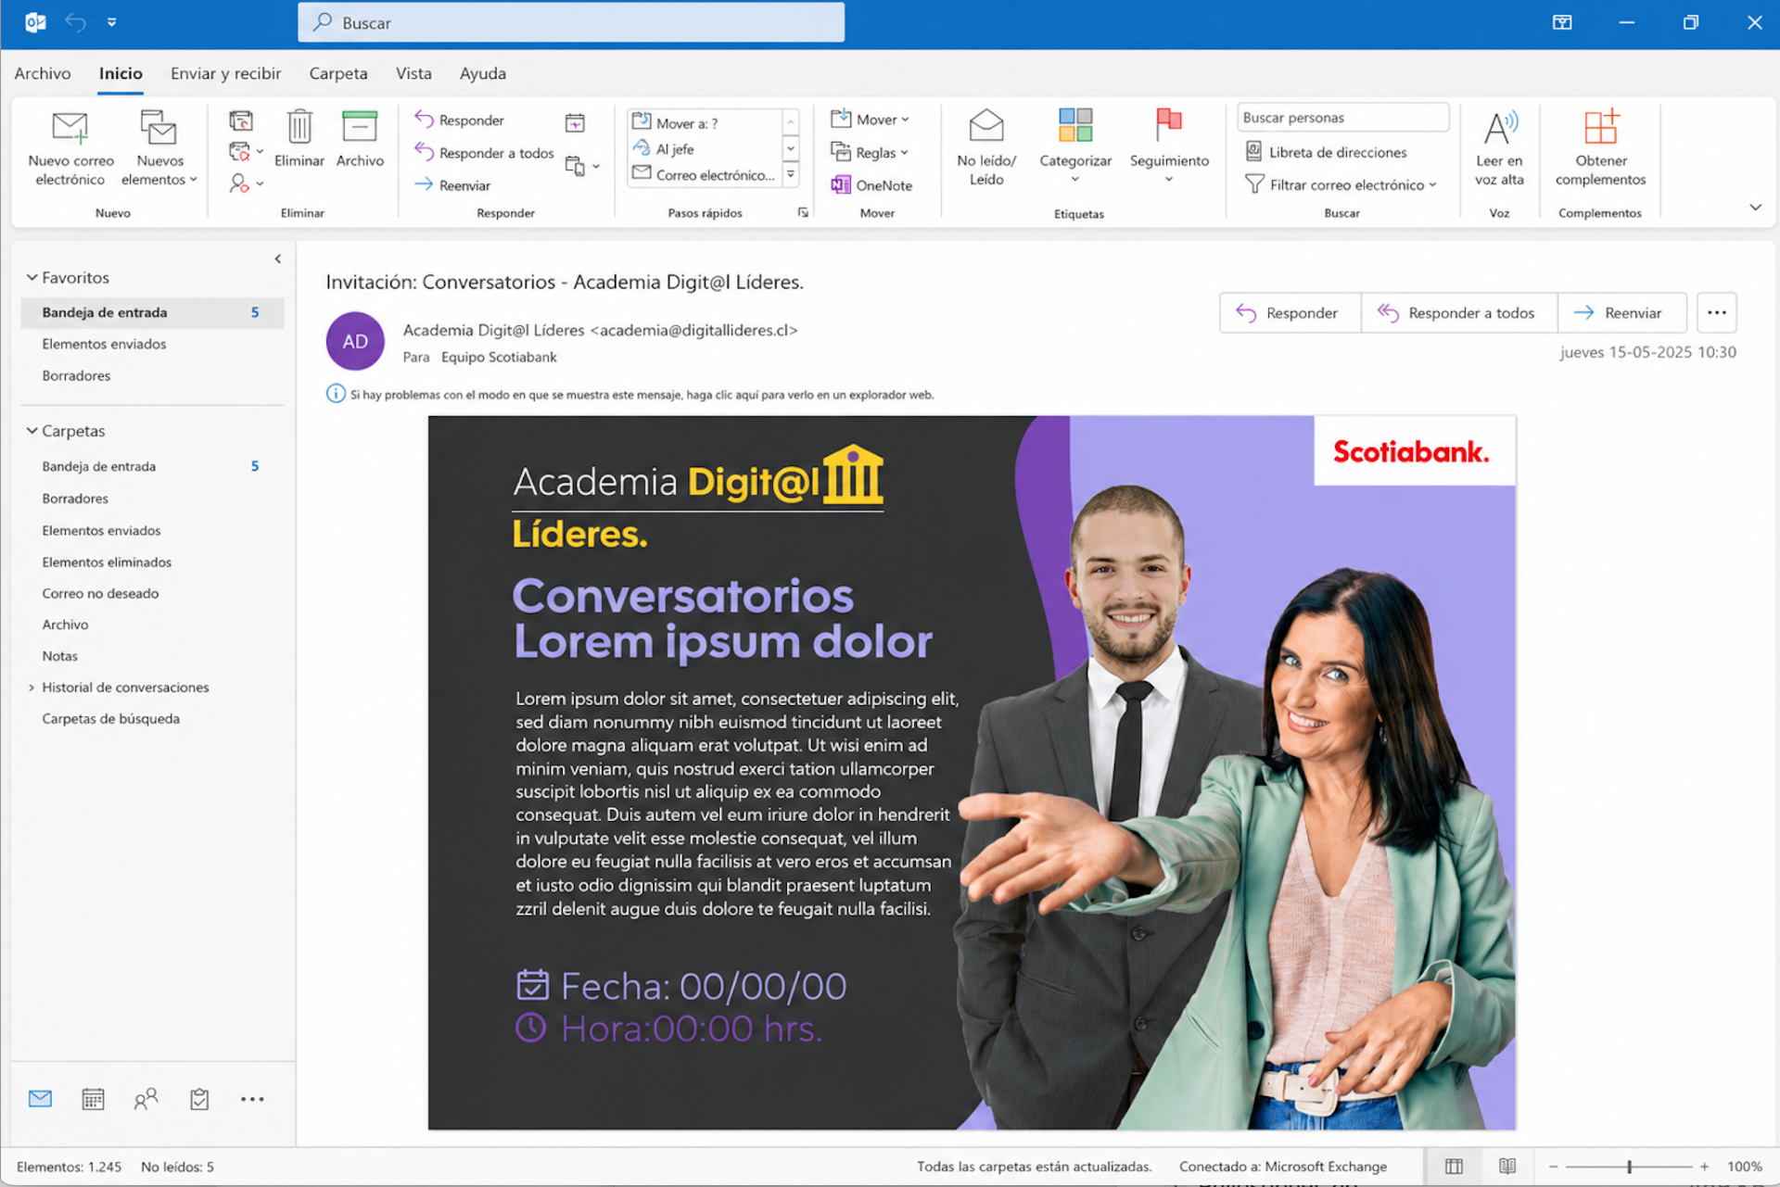Click Responder button in message header

pos(1290,313)
